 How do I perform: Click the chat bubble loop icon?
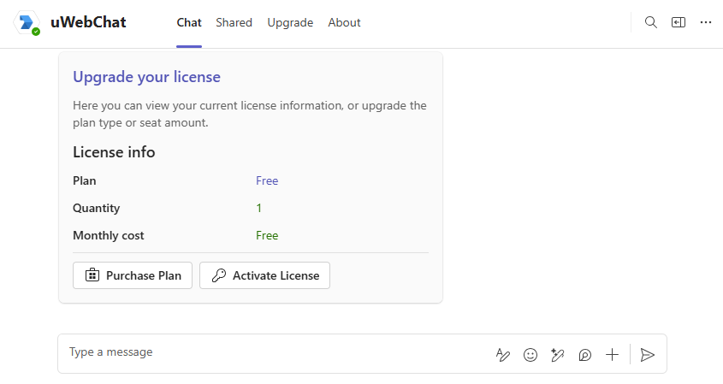tap(585, 355)
